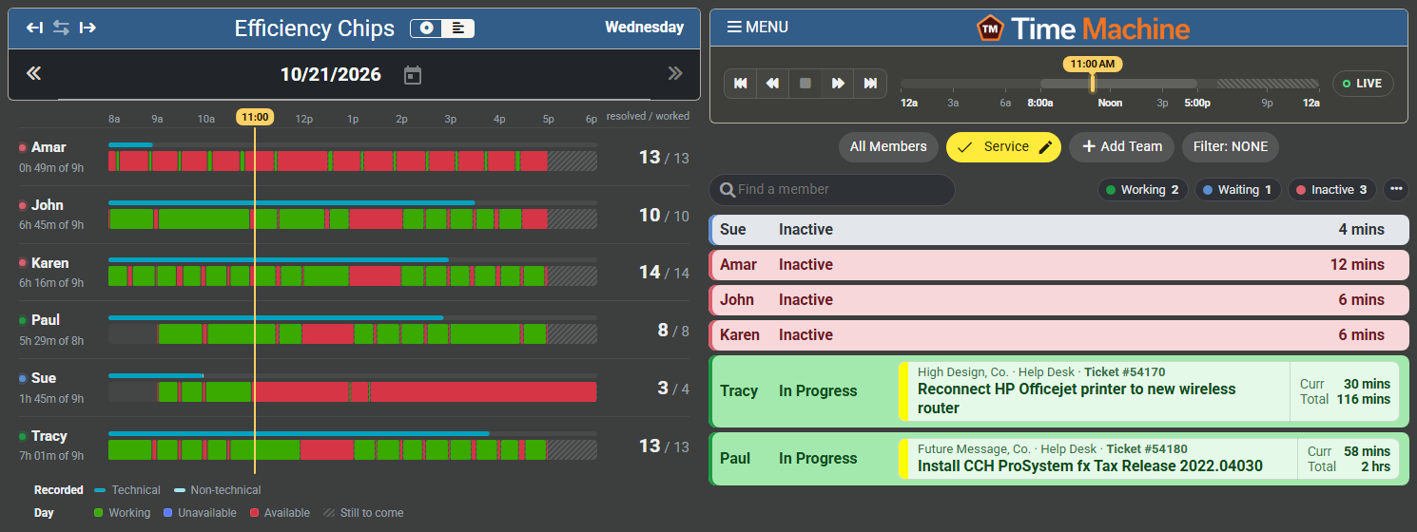Image resolution: width=1417 pixels, height=532 pixels.
Task: Fast forward the Time Machine playback
Action: pos(838,84)
